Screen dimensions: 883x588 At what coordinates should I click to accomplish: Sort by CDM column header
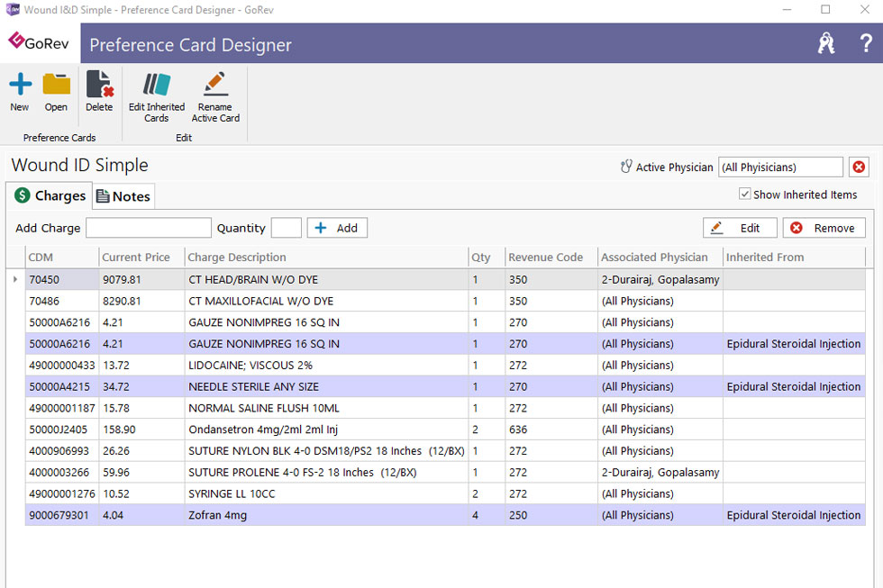[62, 258]
